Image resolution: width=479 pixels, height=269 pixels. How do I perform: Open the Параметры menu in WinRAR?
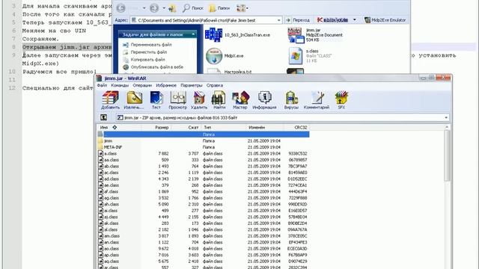coord(192,85)
